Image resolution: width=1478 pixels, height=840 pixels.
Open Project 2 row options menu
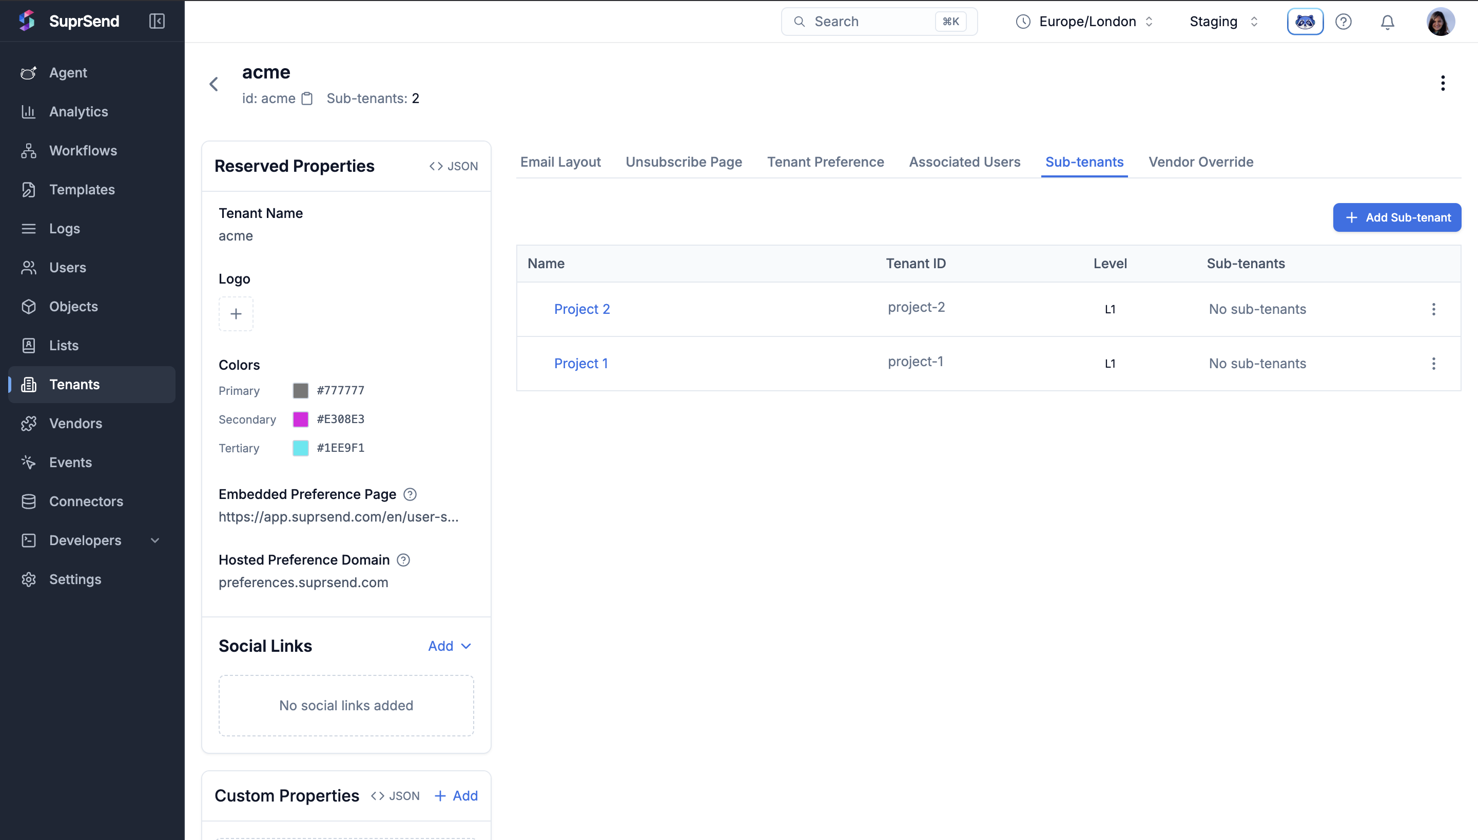coord(1433,309)
